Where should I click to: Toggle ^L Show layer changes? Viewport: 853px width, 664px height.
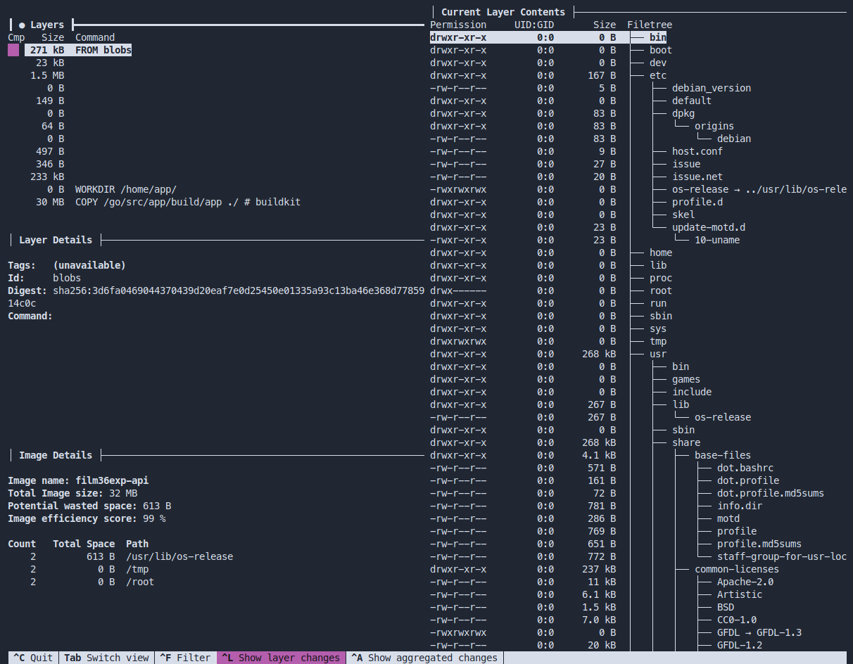[x=281, y=658]
